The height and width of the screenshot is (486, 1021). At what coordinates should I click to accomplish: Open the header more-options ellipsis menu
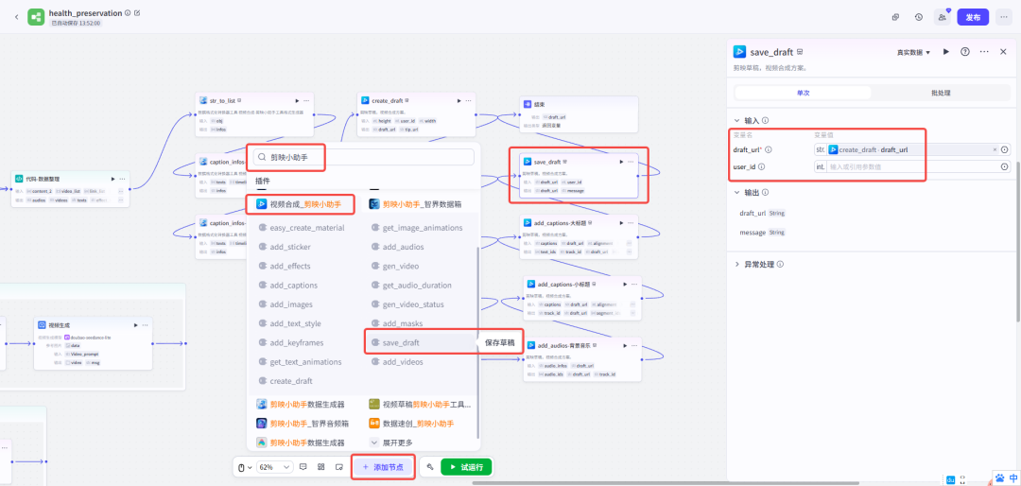click(x=1003, y=18)
